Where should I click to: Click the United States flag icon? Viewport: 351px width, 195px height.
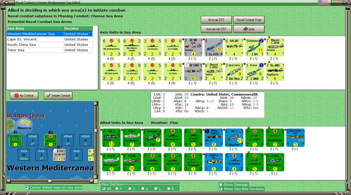[323, 3]
